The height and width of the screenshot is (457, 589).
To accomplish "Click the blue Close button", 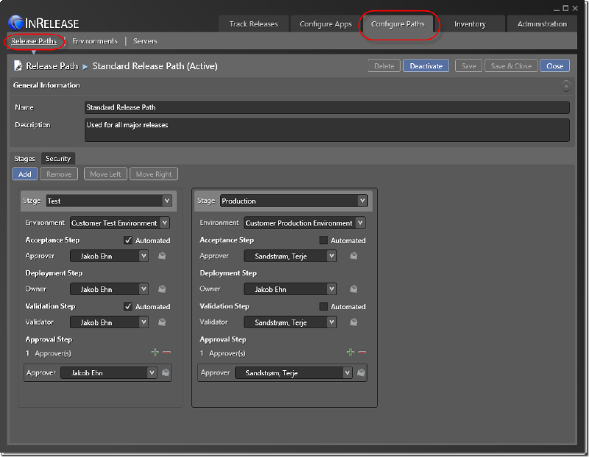I will (554, 65).
